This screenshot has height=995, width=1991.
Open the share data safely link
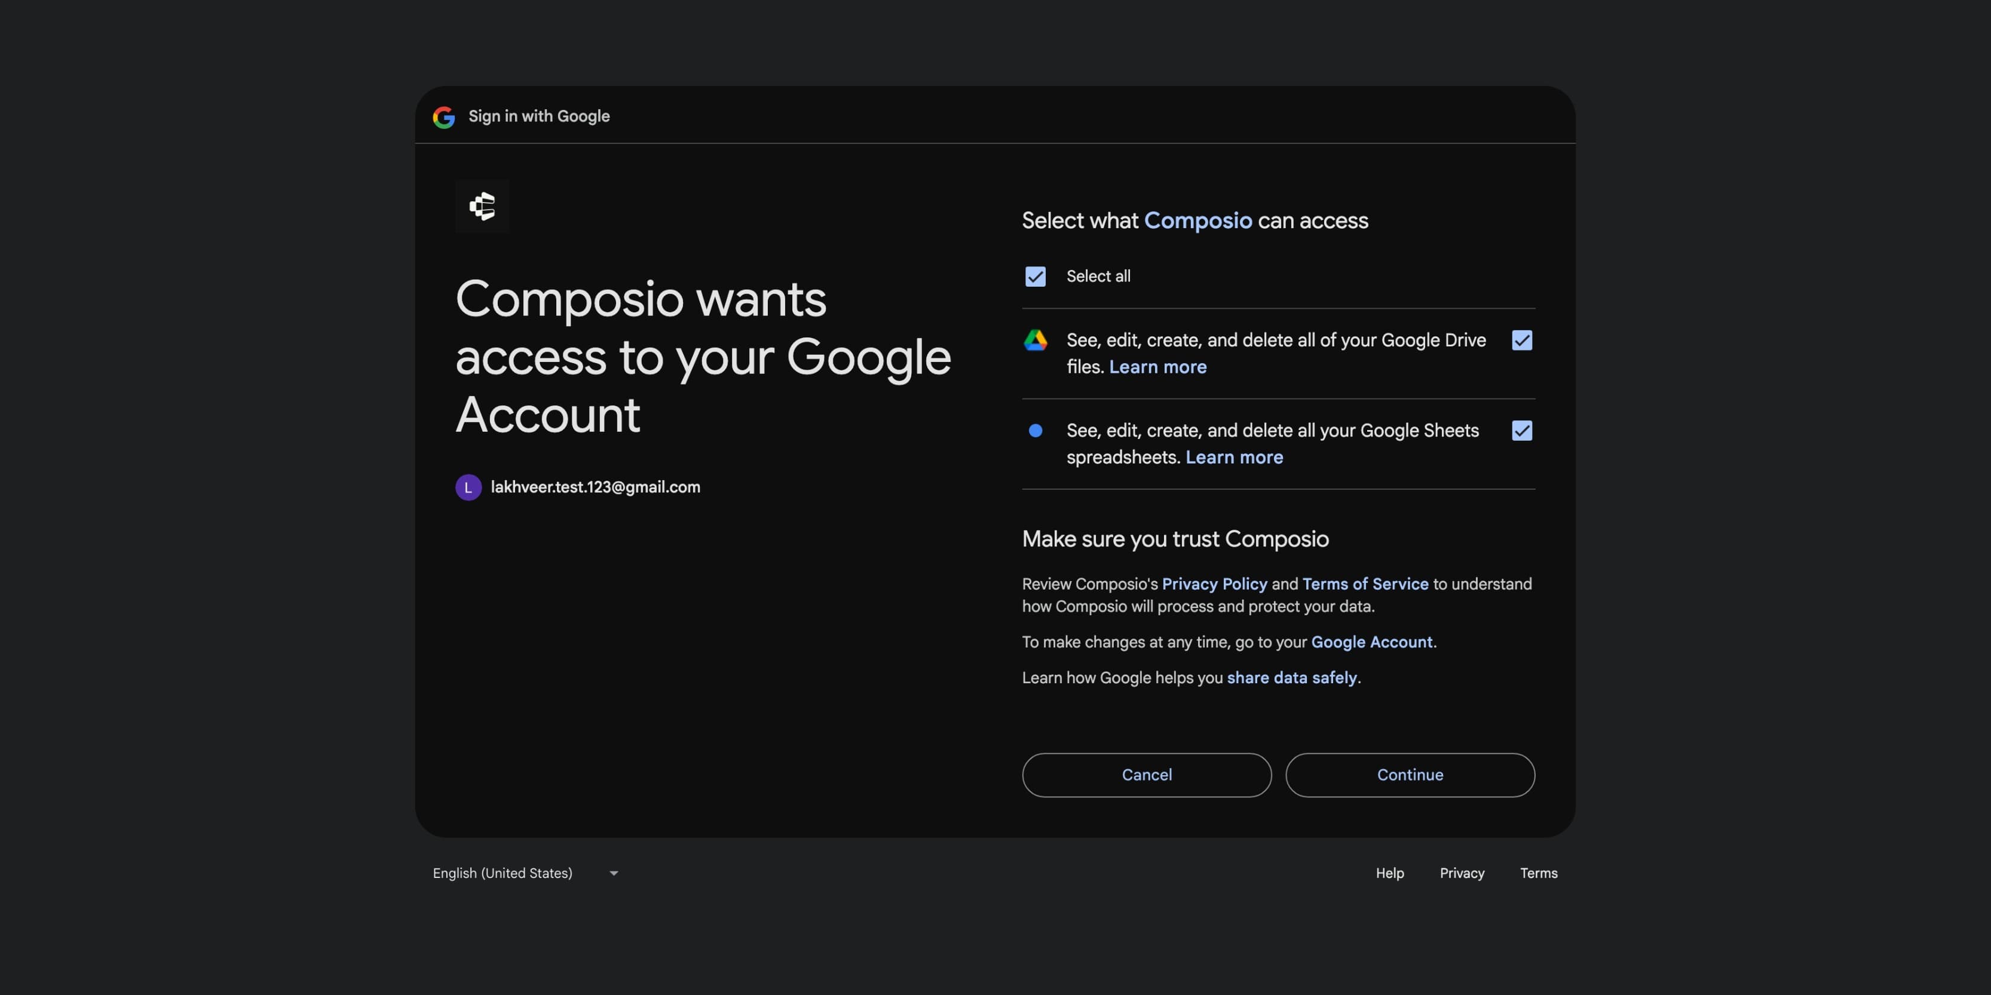point(1292,677)
